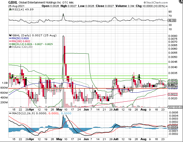Viewport: 183px width, 142px height.
Task: Click the blue MA(50) legend line swatch
Action: point(10,38)
